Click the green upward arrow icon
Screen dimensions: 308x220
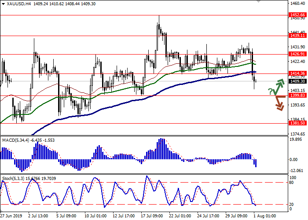pyautogui.click(x=278, y=86)
